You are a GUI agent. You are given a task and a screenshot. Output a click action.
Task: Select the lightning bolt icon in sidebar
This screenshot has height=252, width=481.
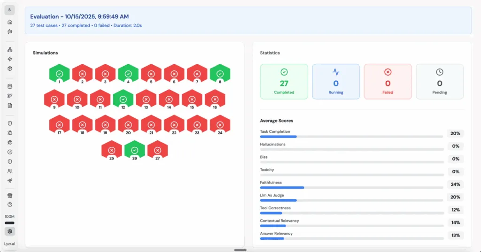point(10,59)
